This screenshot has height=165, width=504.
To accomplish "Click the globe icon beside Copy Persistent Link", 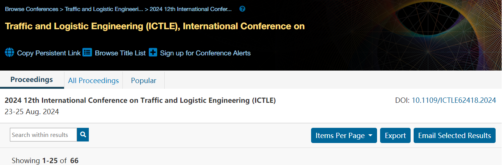I will tap(10, 52).
